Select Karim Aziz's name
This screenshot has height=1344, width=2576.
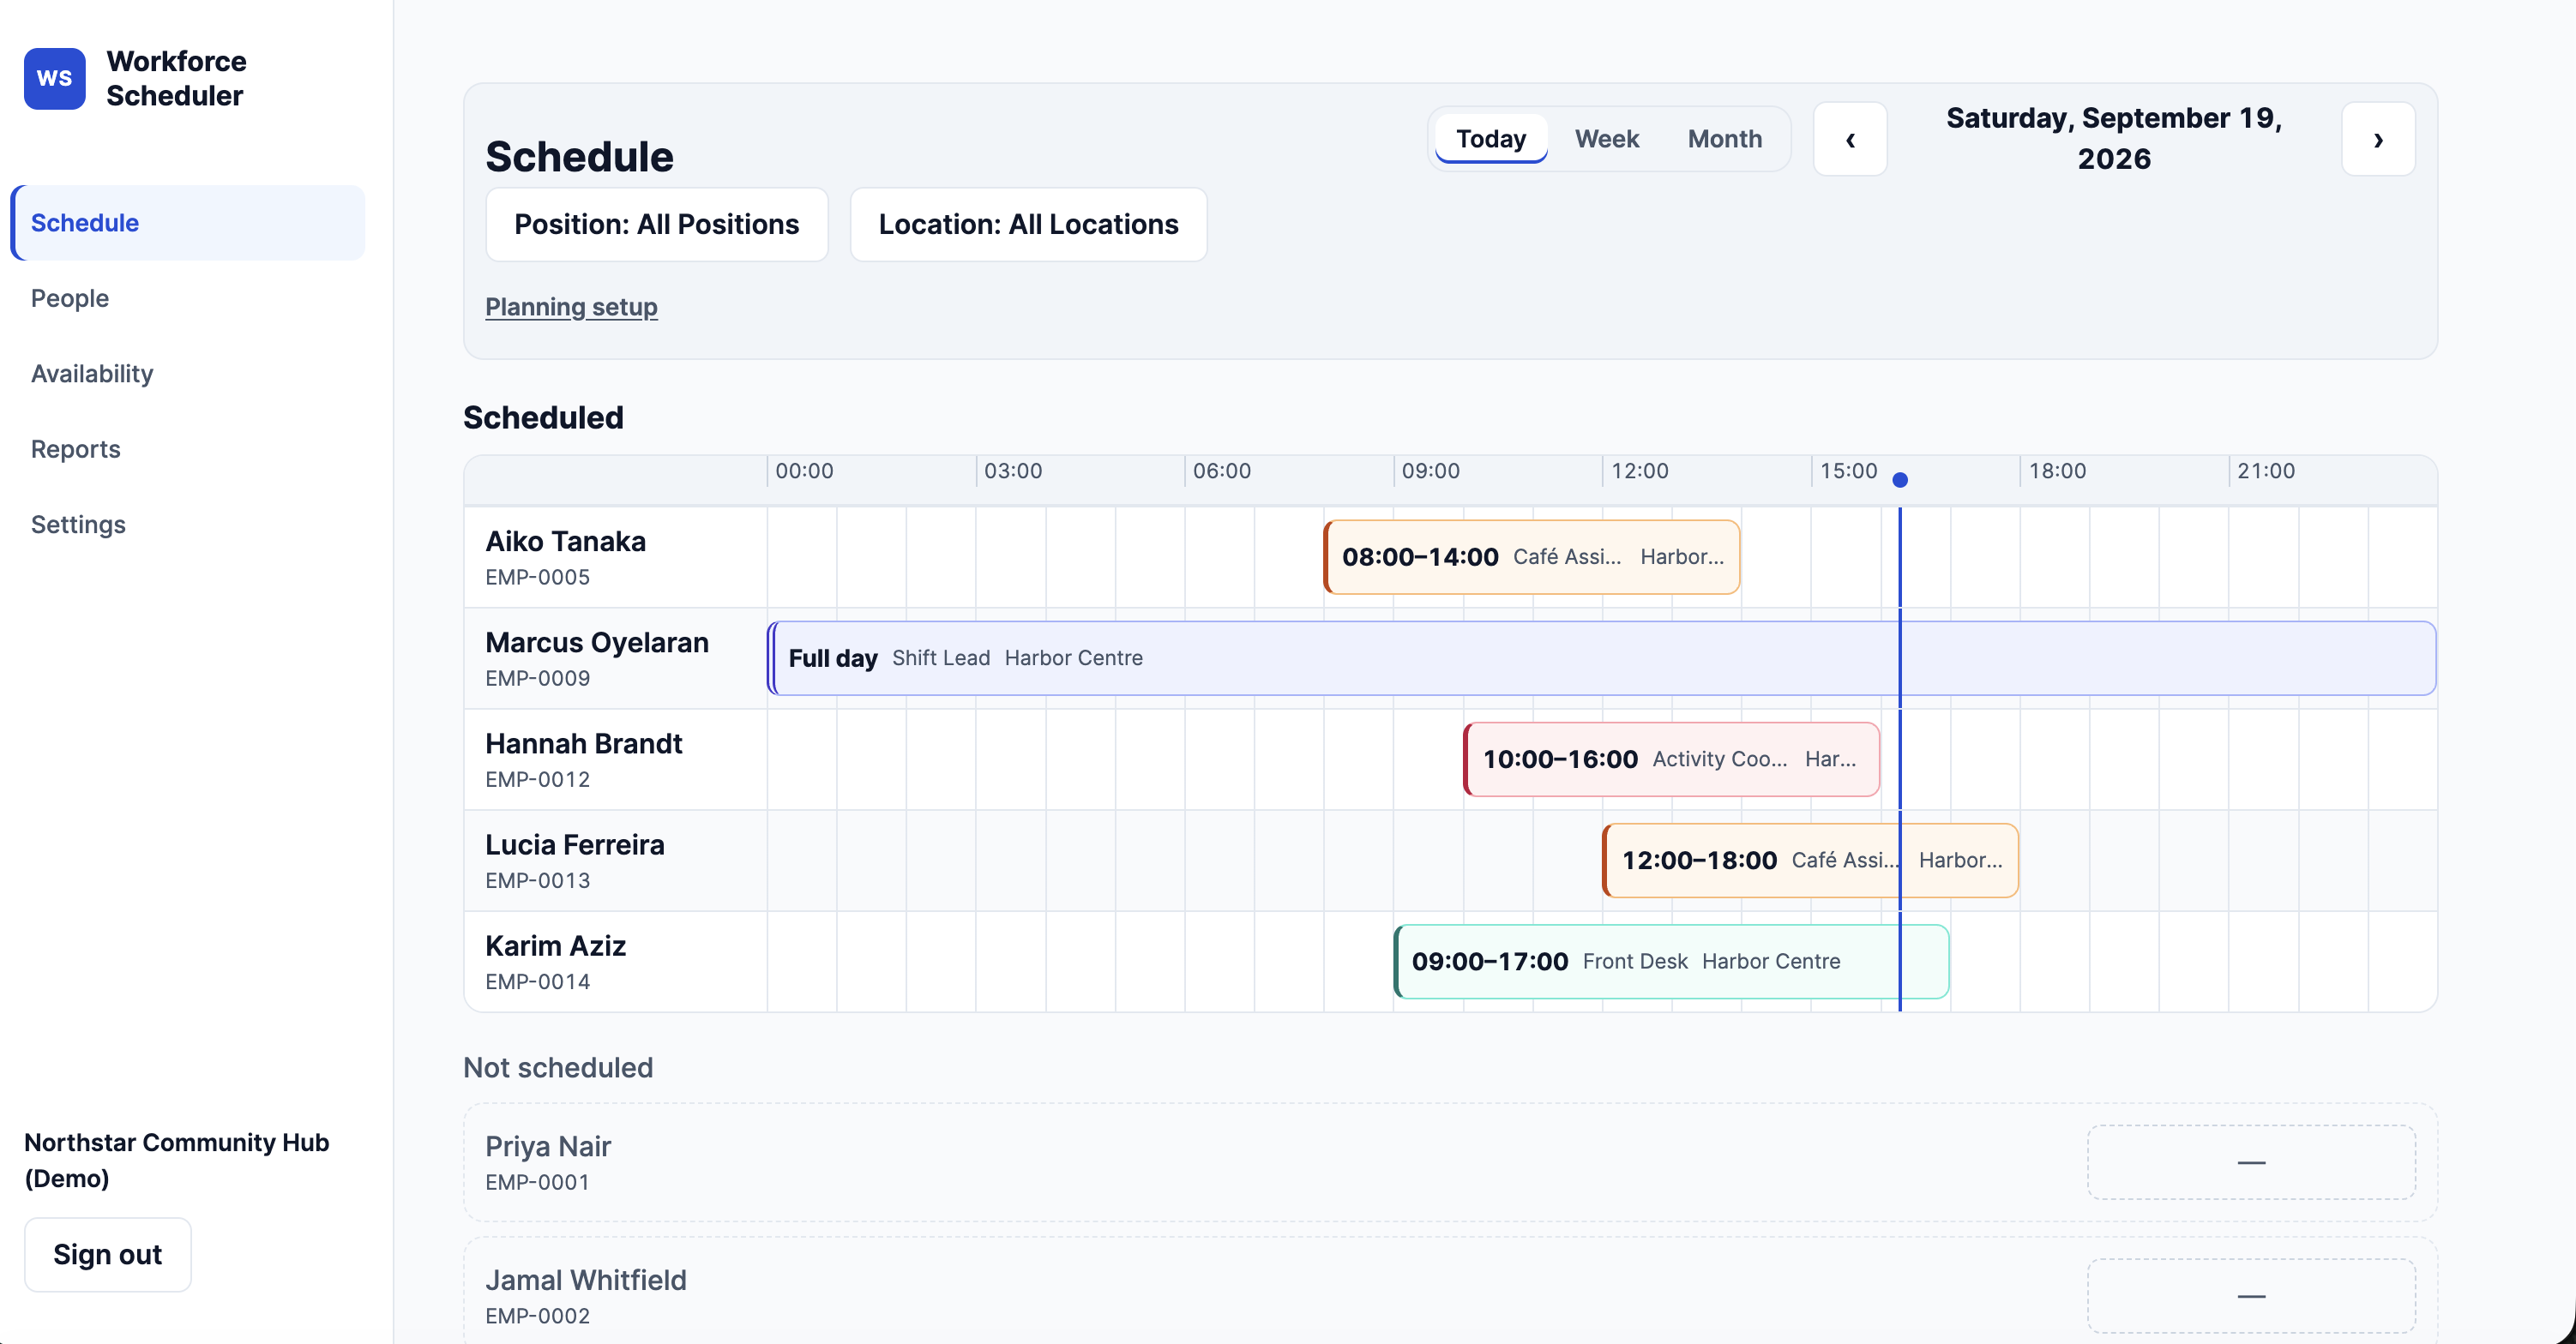pos(555,945)
